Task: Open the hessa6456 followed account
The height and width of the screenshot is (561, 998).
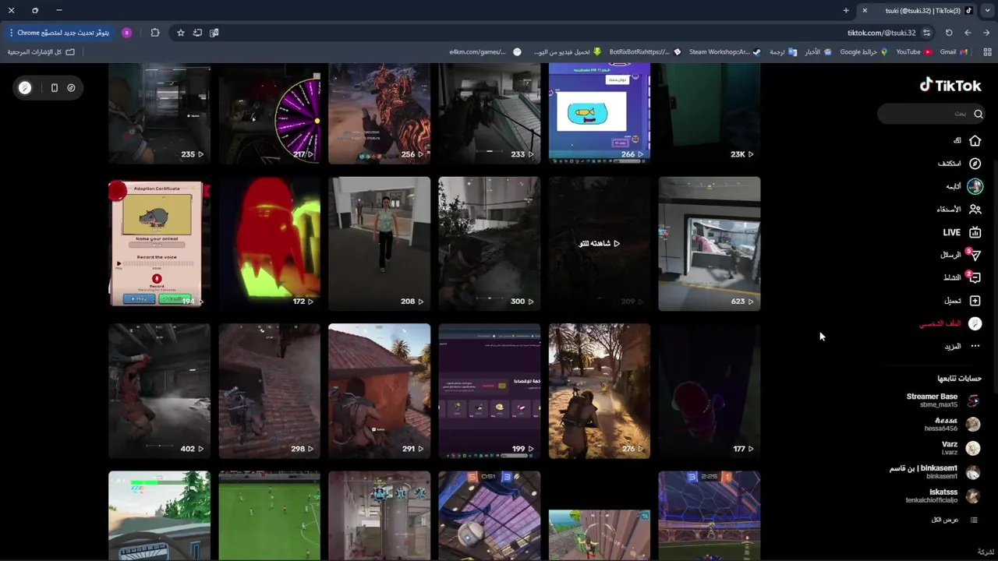Action: tap(952, 424)
